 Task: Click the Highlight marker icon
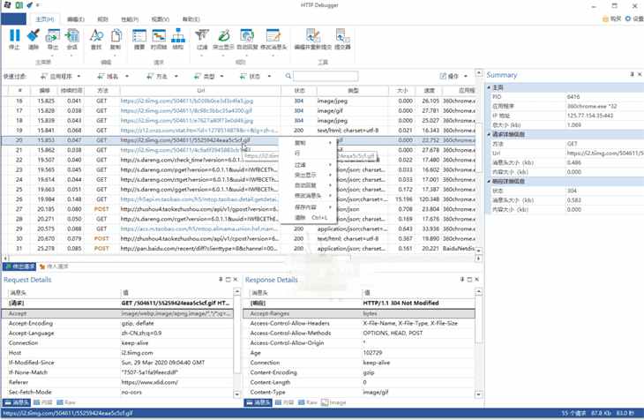click(x=224, y=36)
